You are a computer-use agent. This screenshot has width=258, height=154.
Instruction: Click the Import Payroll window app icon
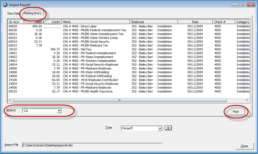tap(5, 5)
